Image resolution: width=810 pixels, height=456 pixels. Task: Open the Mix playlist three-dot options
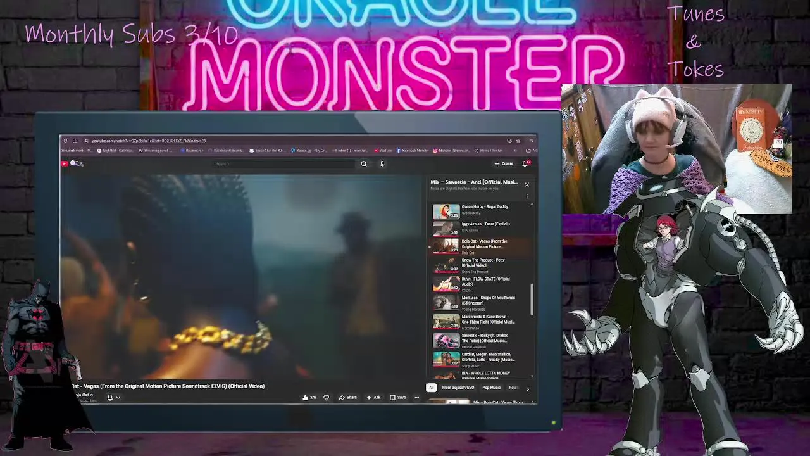coord(526,196)
